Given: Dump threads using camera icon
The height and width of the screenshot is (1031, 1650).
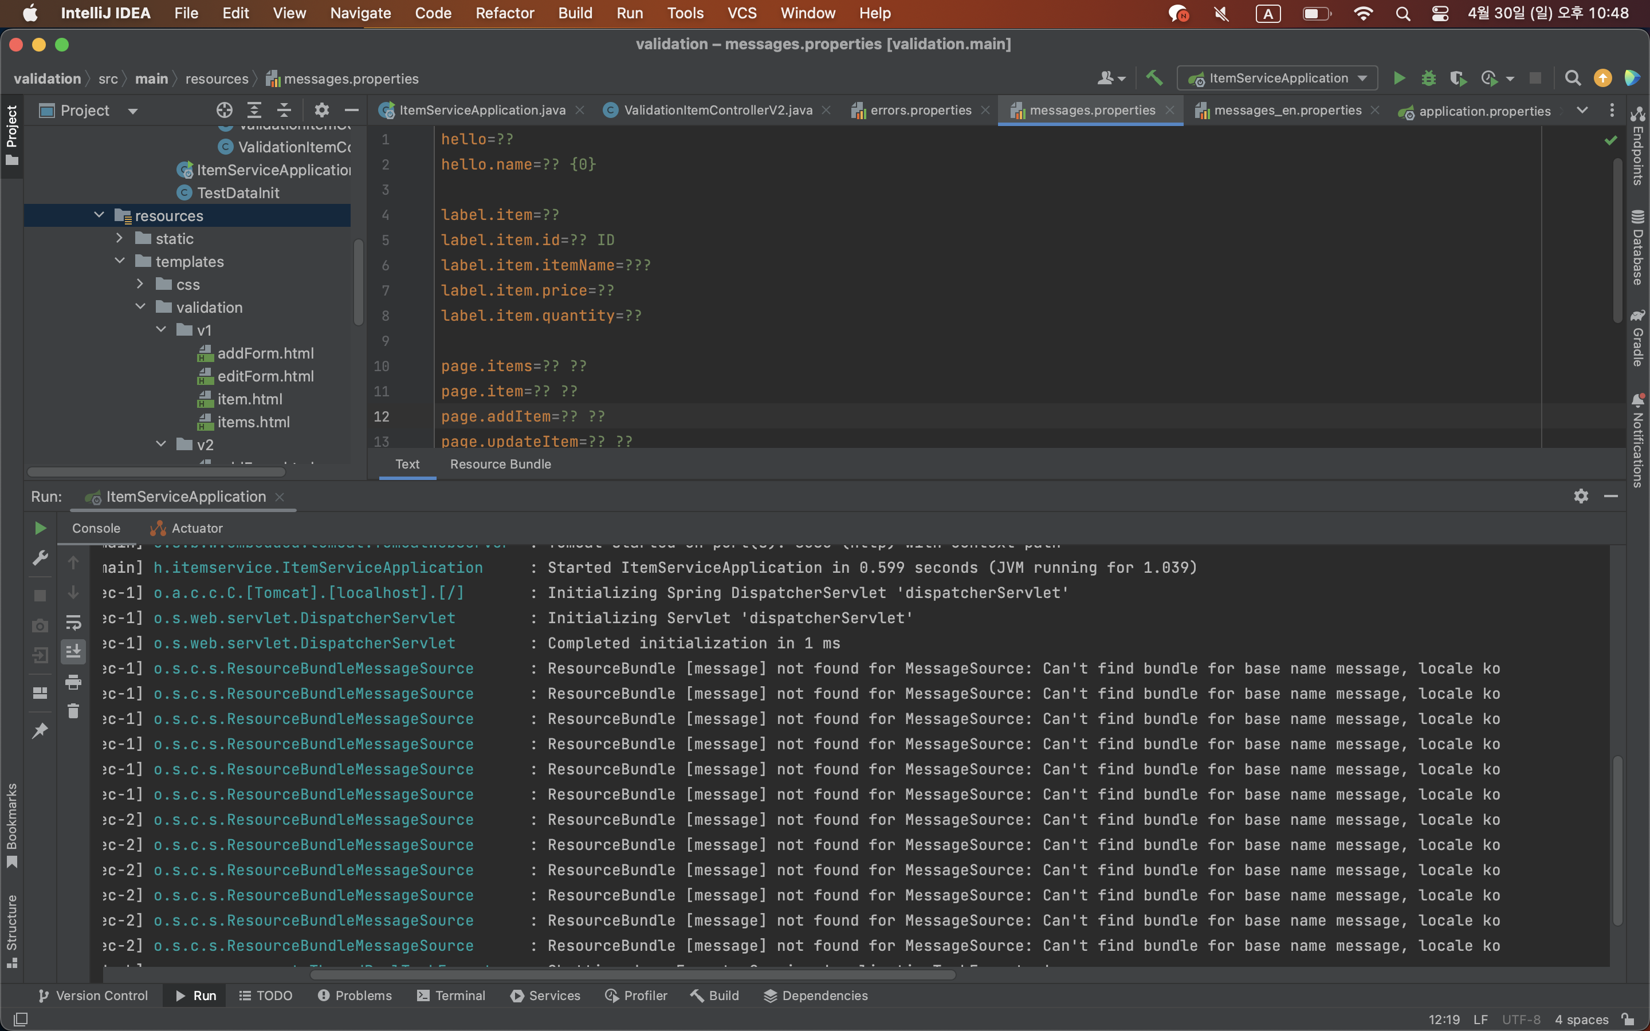Looking at the screenshot, I should (x=40, y=626).
